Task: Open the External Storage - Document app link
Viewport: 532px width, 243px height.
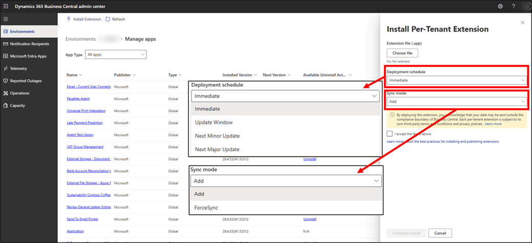Action: click(89, 159)
